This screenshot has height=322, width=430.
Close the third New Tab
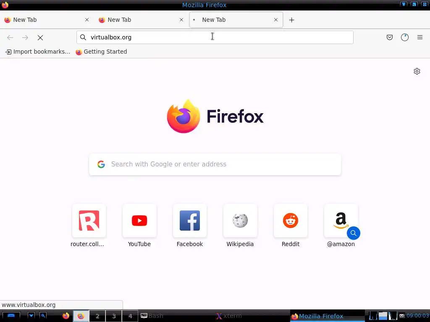point(276,20)
